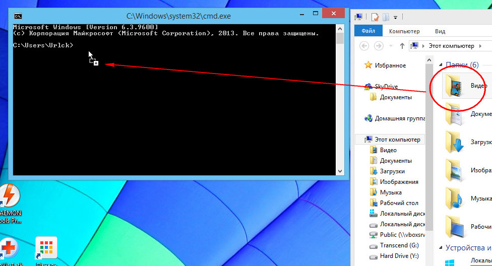Select SkyDrive in navigation pane
This screenshot has height=266, width=492.
[x=386, y=86]
